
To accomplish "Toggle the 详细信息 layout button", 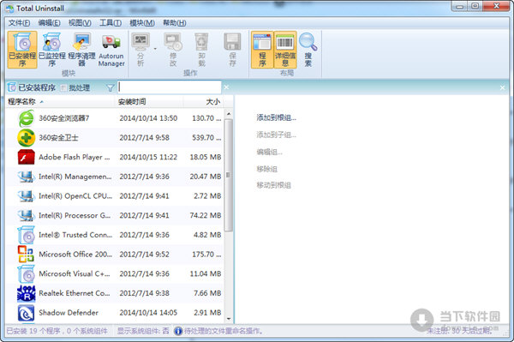I will 285,50.
